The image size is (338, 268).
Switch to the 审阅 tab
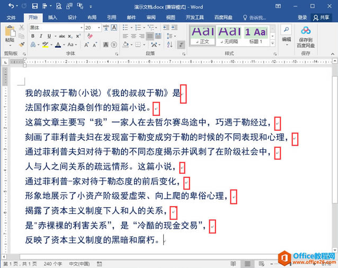coord(151,17)
